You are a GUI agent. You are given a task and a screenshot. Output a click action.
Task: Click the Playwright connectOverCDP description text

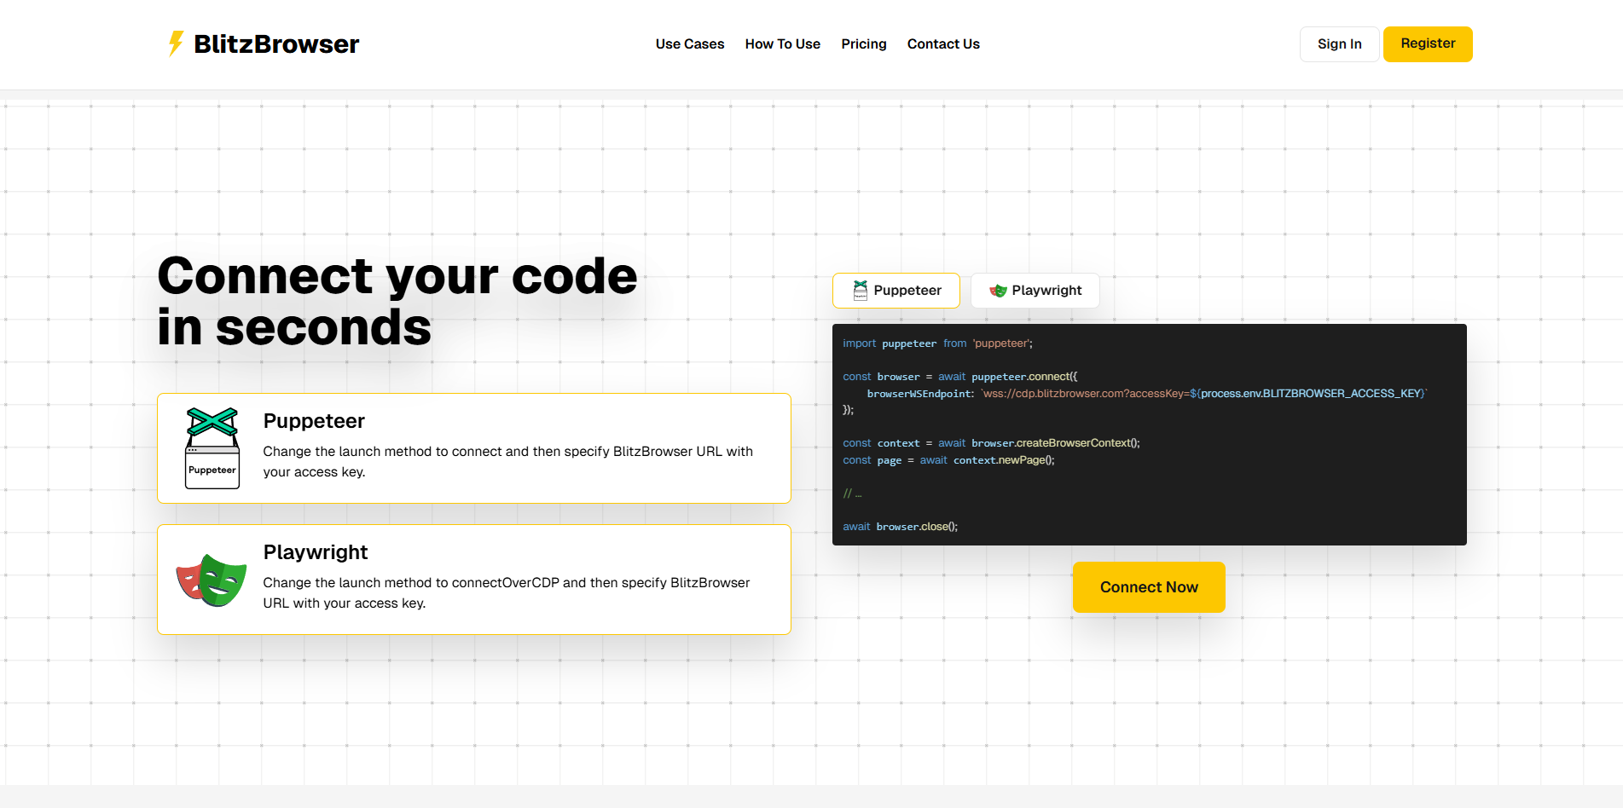pyautogui.click(x=507, y=593)
